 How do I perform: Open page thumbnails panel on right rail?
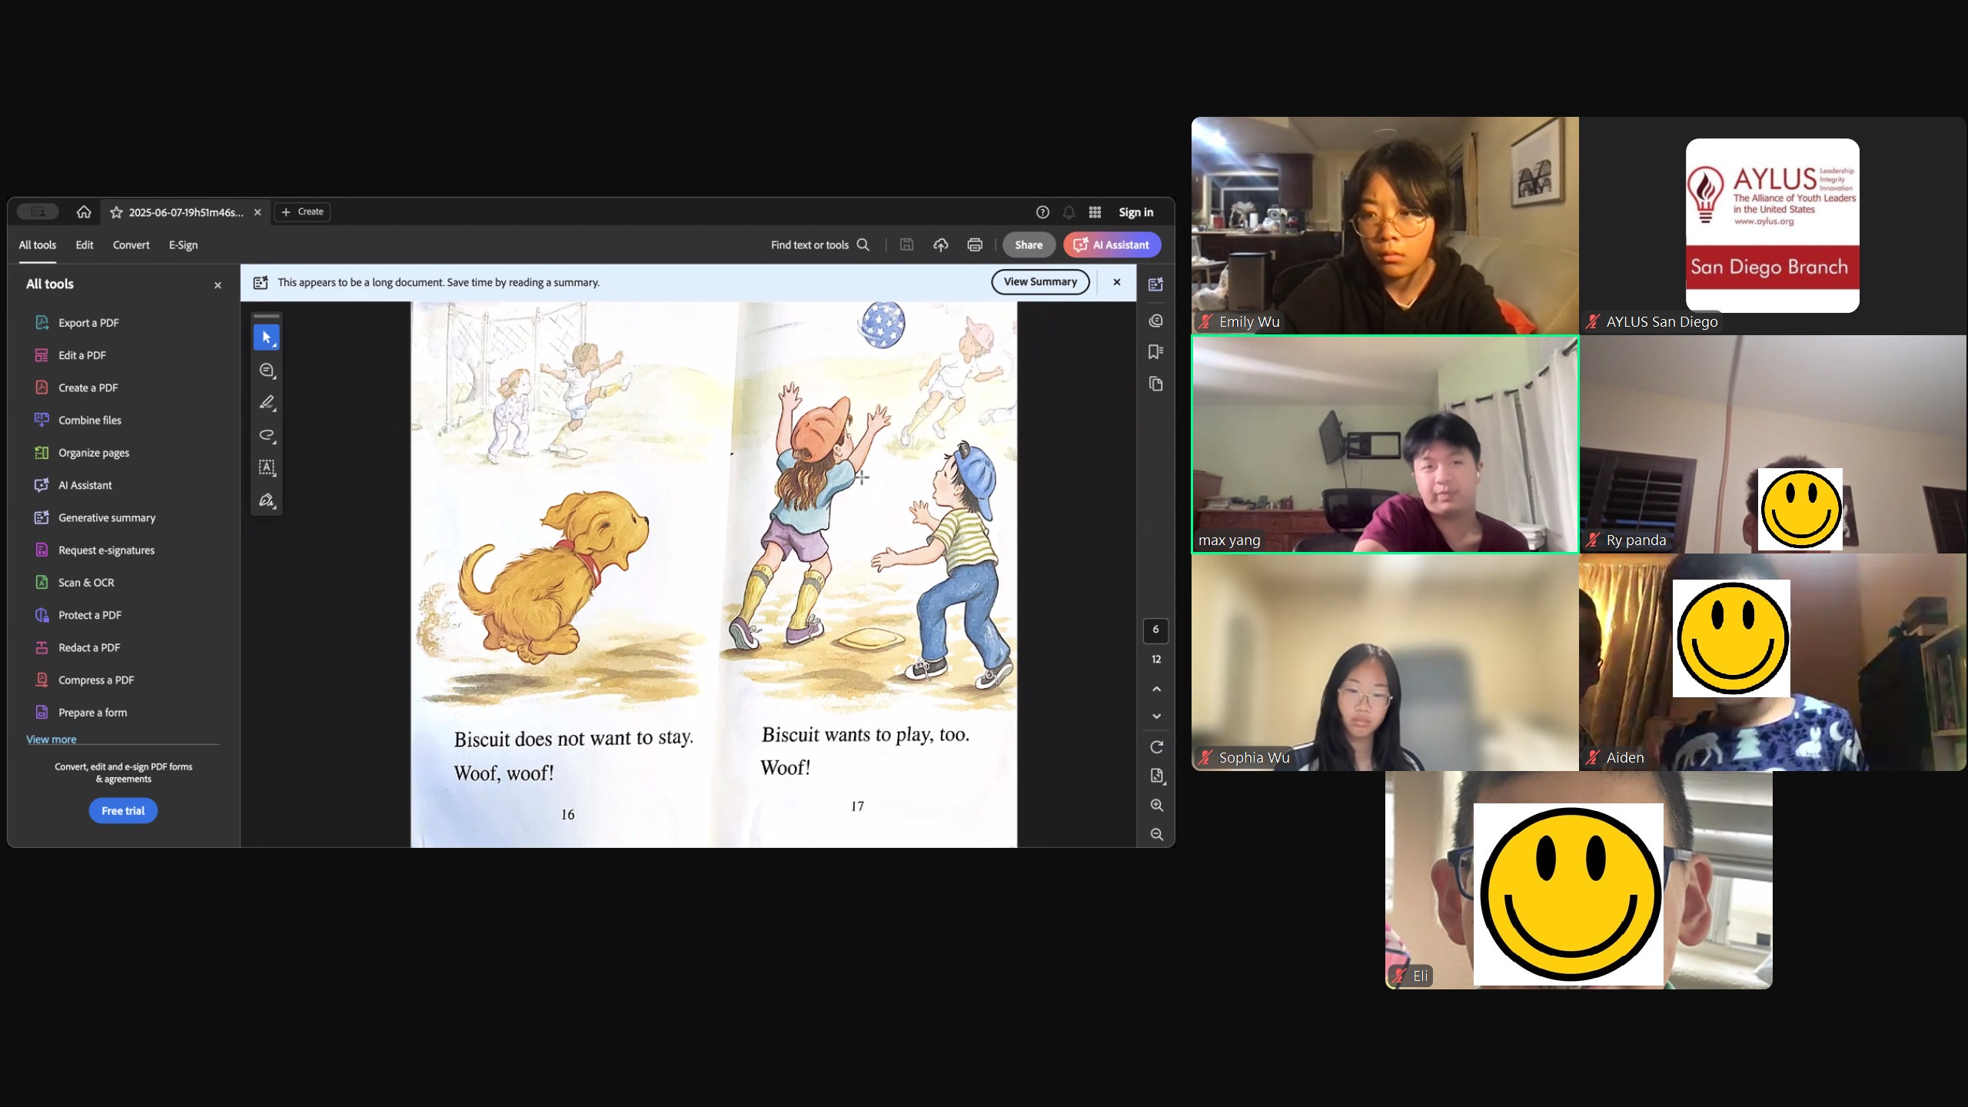[x=1155, y=384]
